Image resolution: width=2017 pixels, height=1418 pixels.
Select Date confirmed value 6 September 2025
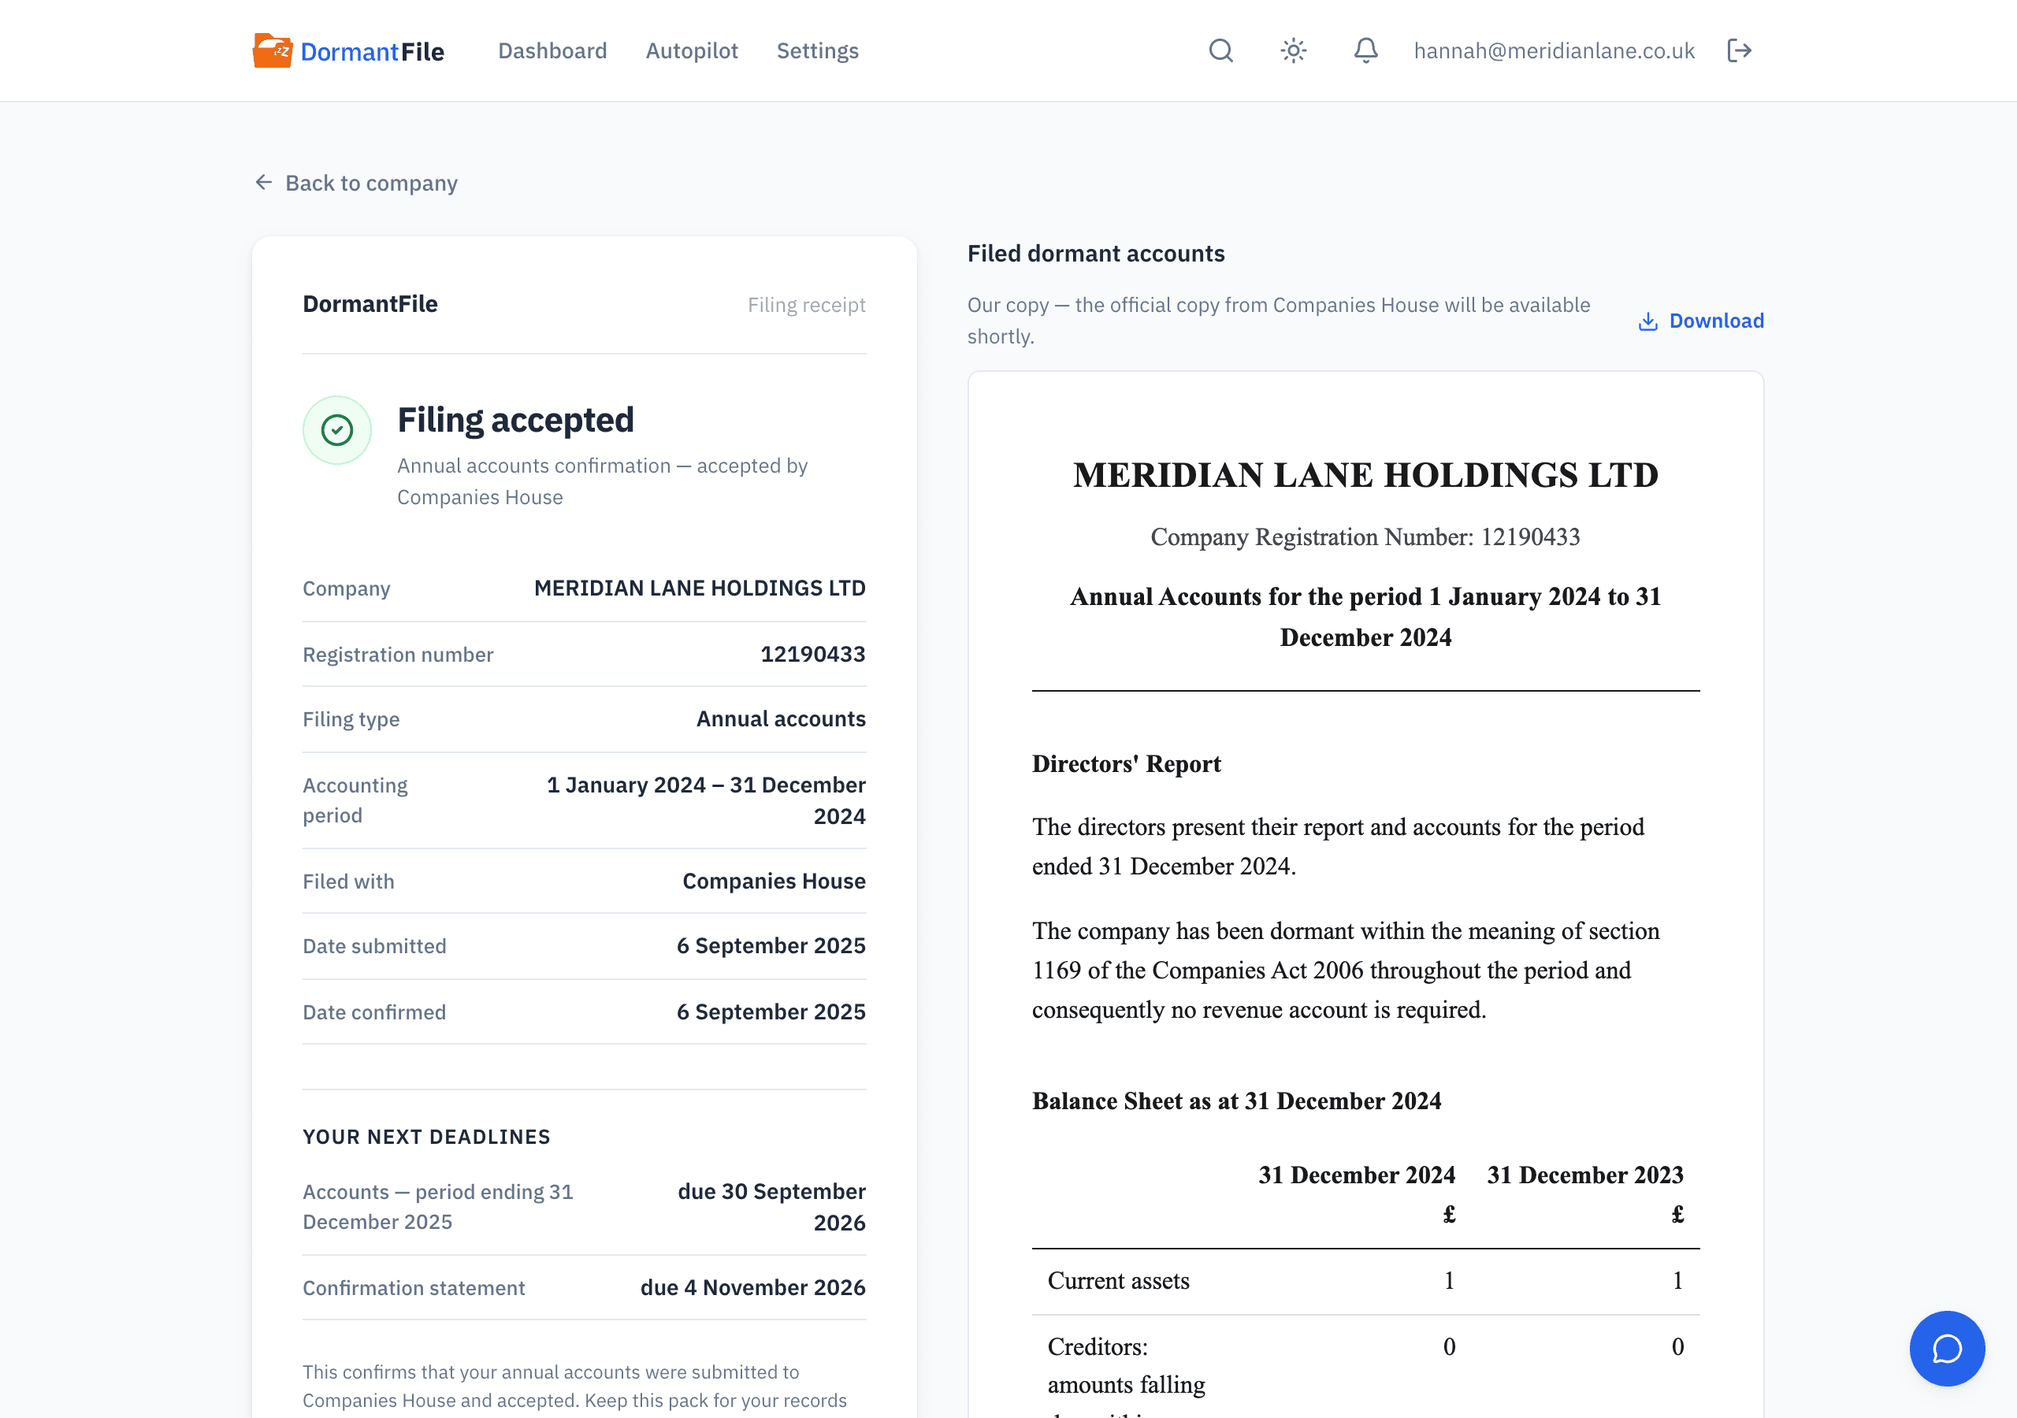pos(771,1012)
